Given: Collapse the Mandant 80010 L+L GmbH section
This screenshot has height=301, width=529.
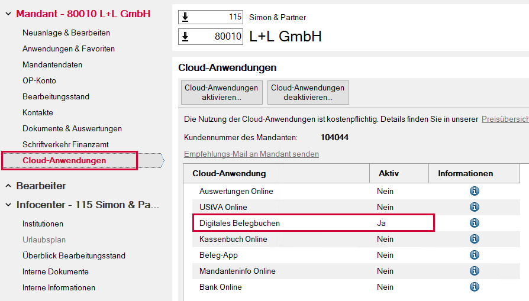Looking at the screenshot, I should 8,14.
